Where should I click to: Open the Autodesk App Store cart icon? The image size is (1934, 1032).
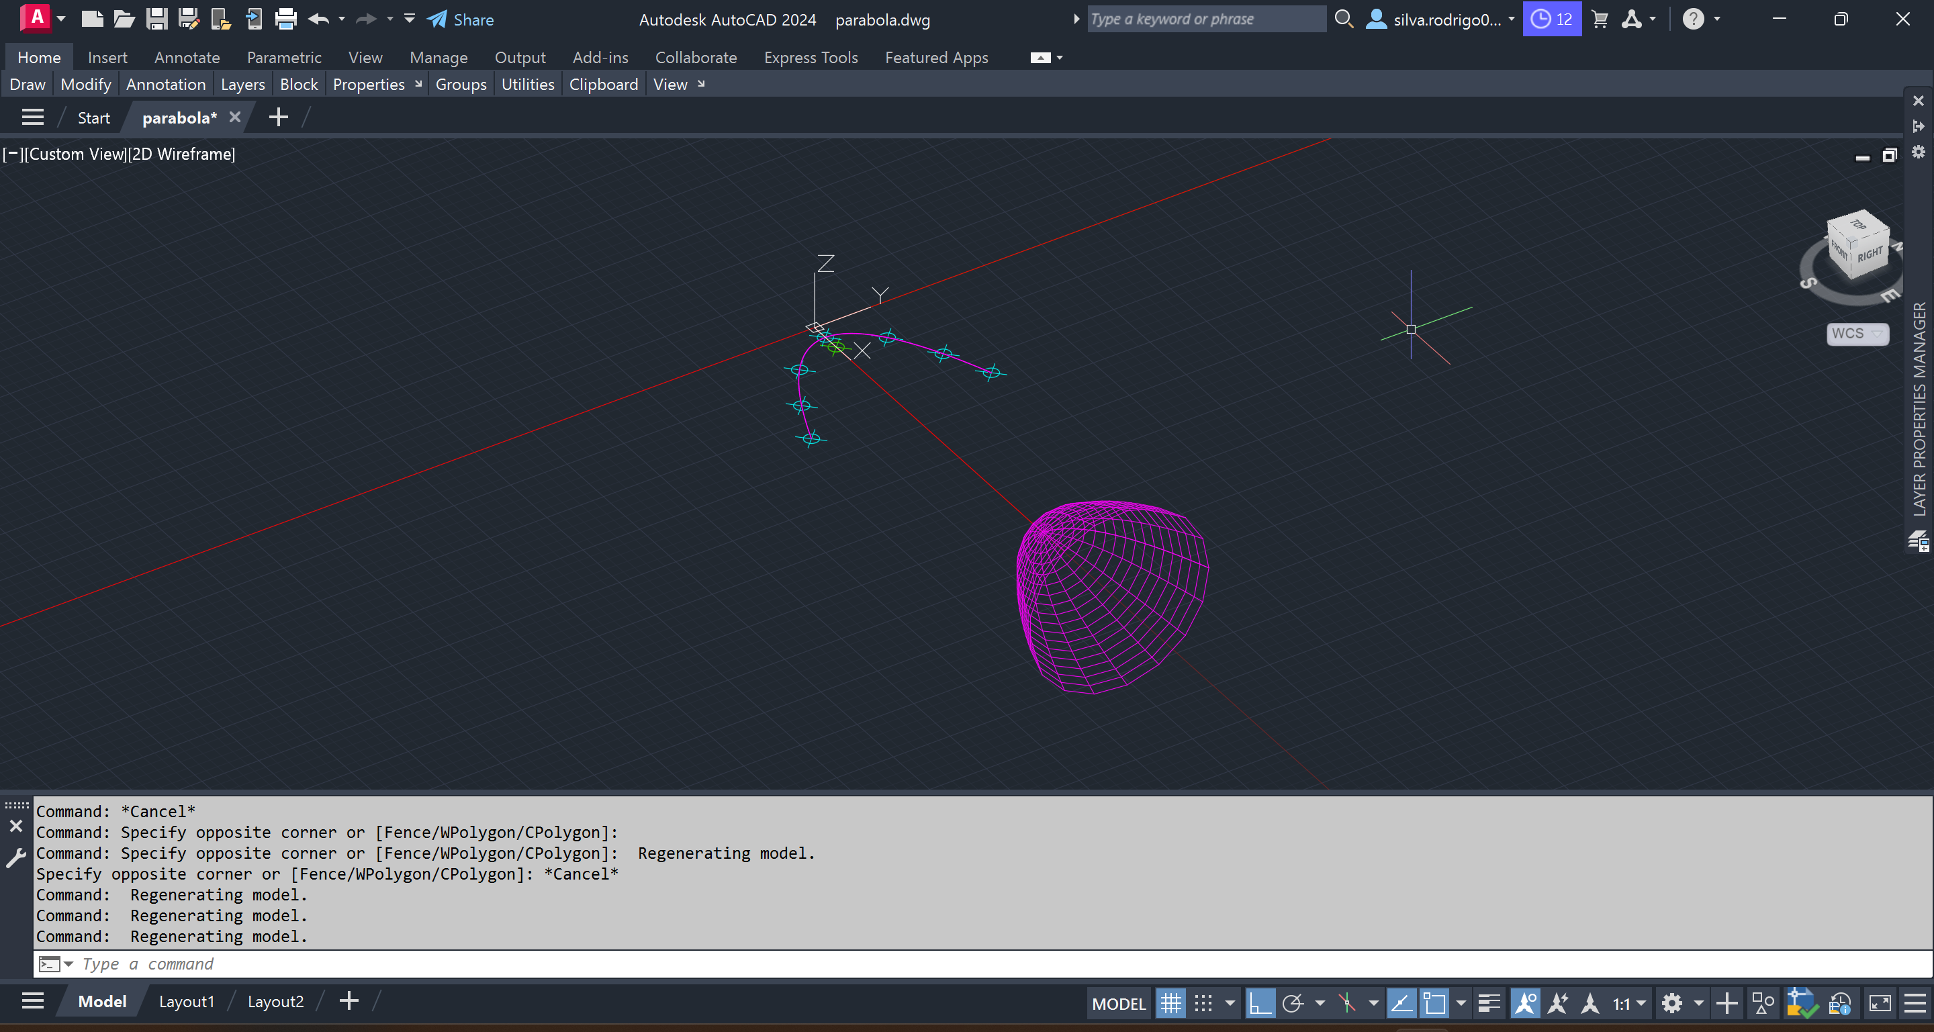point(1600,19)
